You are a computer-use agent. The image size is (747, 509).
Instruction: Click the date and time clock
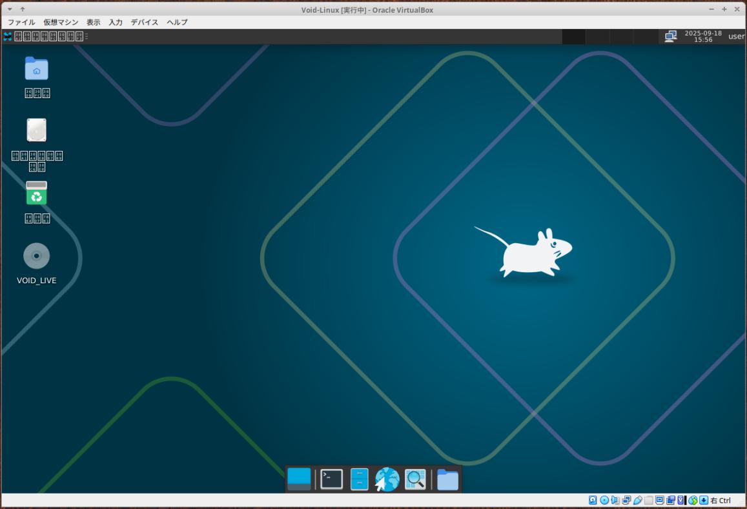703,36
